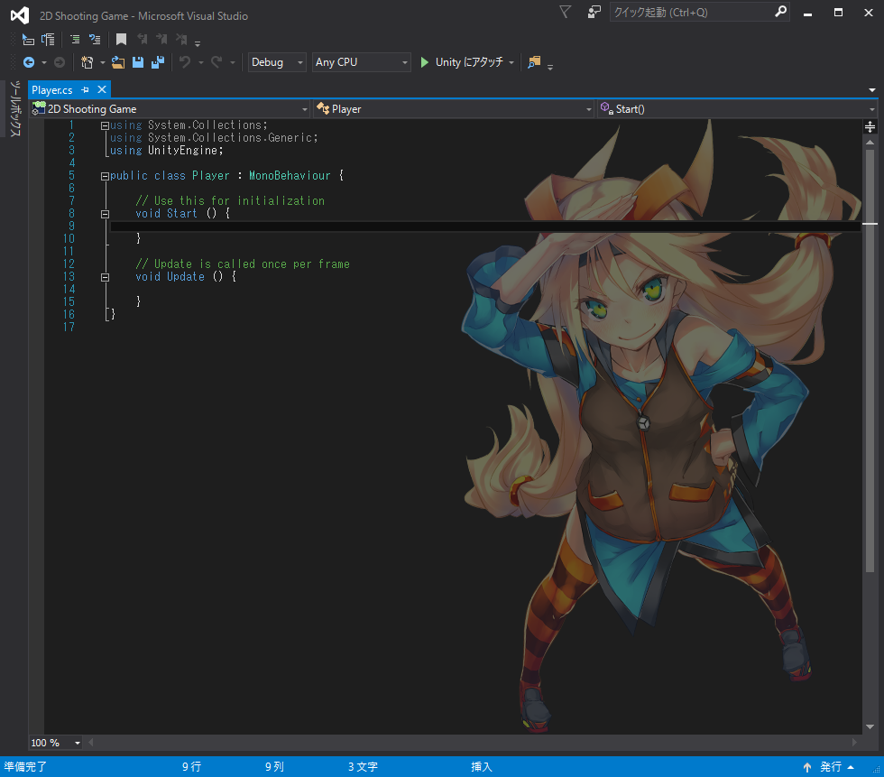Comment out the selected lines

coord(75,40)
